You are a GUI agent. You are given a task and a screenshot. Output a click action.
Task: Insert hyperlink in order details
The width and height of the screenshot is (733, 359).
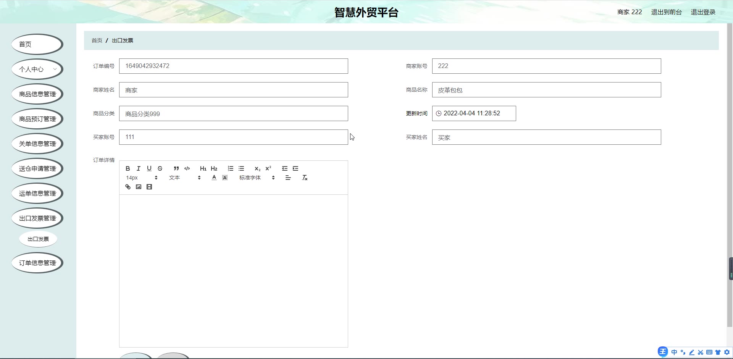[128, 187]
